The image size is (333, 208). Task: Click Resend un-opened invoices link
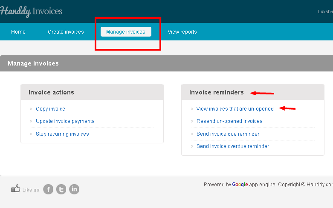click(x=229, y=121)
